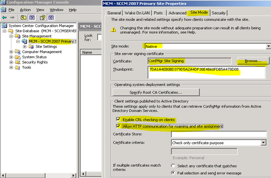
Task: Click the Site Settings folder icon
Action: pos(31,47)
